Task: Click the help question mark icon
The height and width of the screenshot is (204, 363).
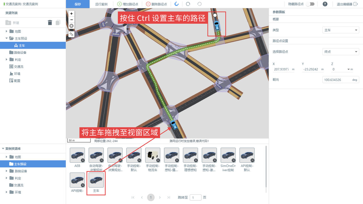Action: point(325,4)
